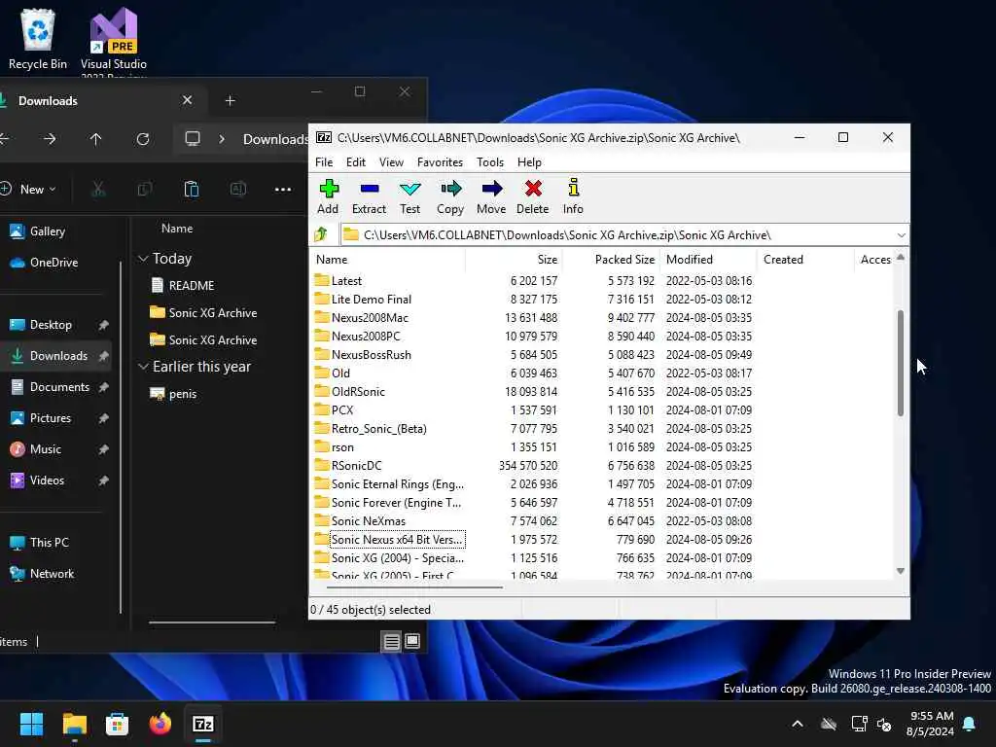The image size is (996, 747).
Task: Open the Help menu in 7-Zip
Action: coord(529,162)
